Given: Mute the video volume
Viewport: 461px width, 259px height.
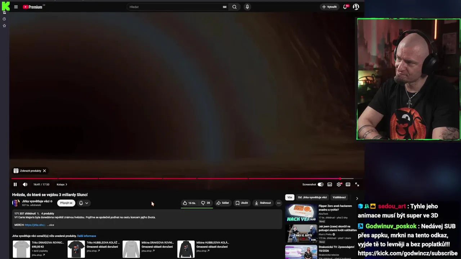Looking at the screenshot, I should (25, 185).
